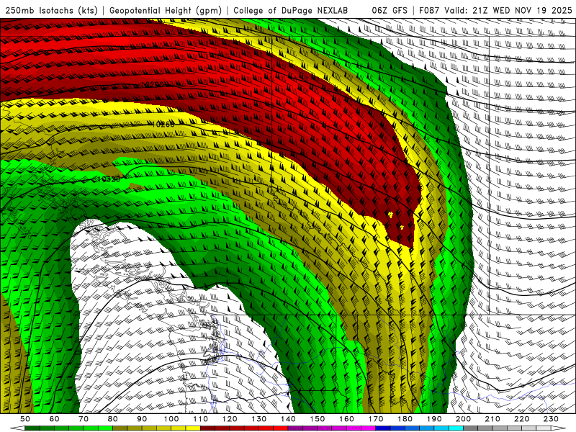Click the 90 label on the color scale

(142, 419)
